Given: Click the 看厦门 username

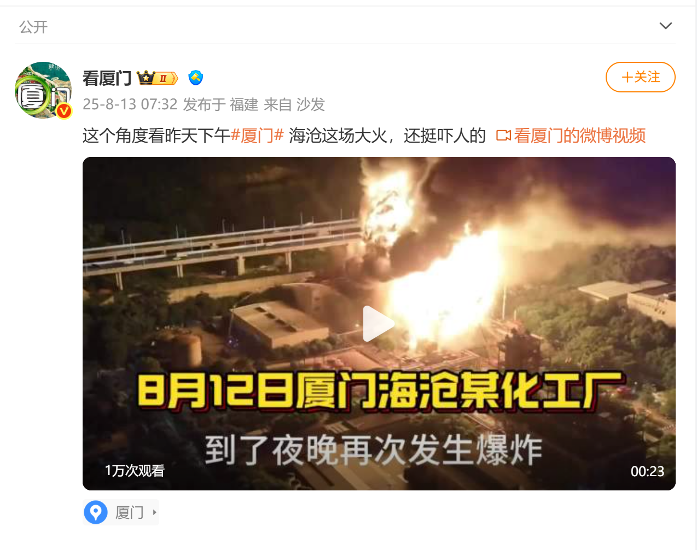Looking at the screenshot, I should (x=107, y=78).
